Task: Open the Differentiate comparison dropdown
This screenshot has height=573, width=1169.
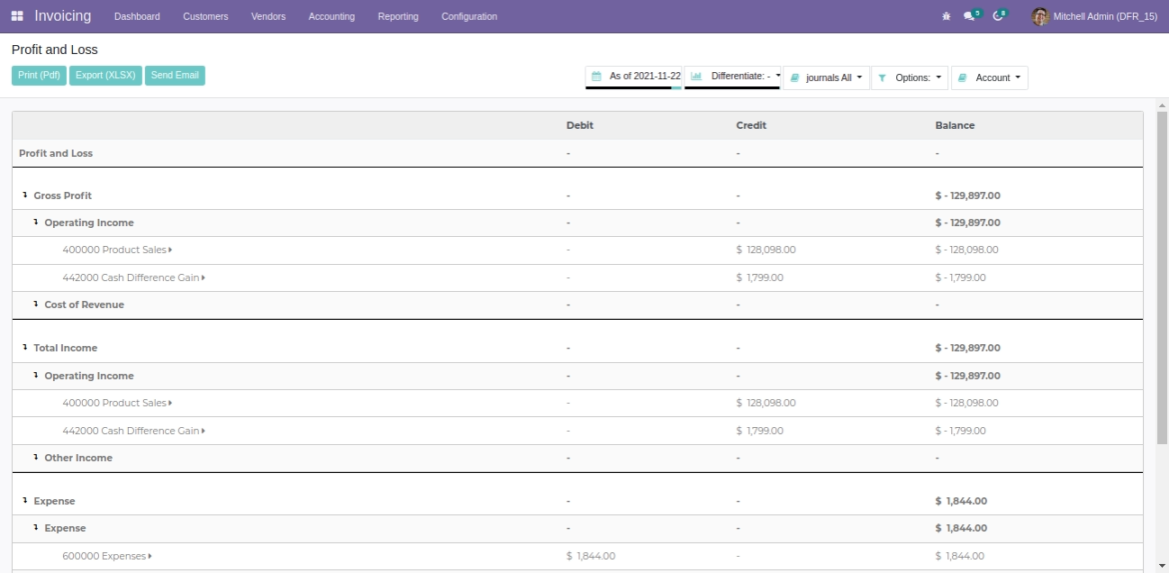Action: tap(733, 77)
